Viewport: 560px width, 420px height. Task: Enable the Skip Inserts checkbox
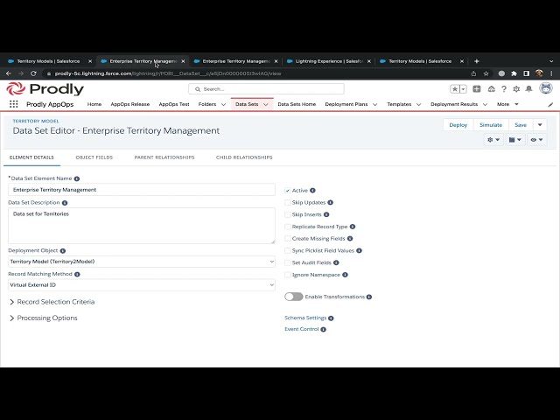[x=288, y=214]
